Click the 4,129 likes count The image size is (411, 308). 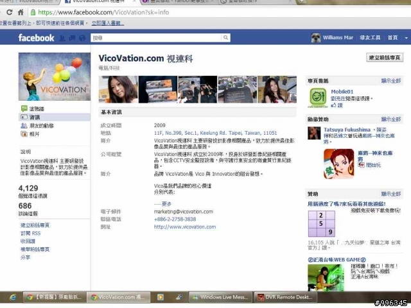coord(28,188)
